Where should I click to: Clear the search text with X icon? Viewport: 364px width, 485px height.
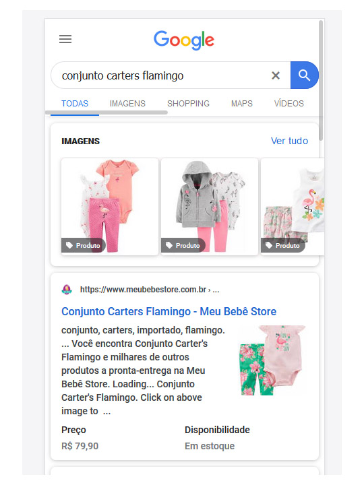click(276, 75)
